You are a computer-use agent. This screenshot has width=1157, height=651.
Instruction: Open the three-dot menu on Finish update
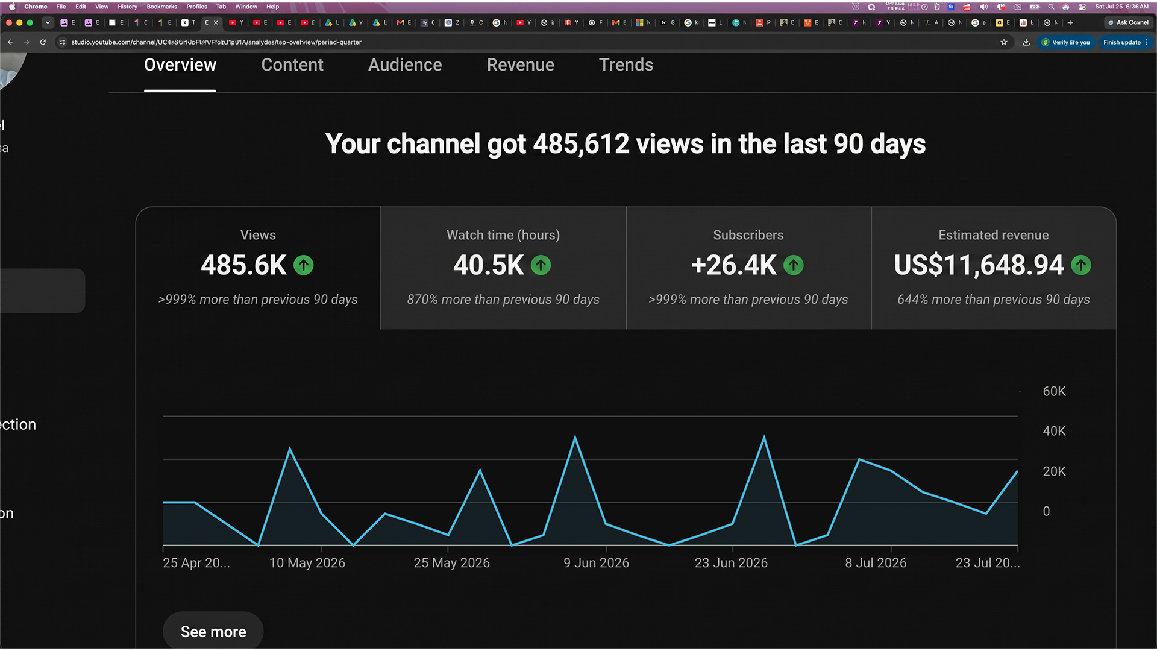click(x=1147, y=42)
